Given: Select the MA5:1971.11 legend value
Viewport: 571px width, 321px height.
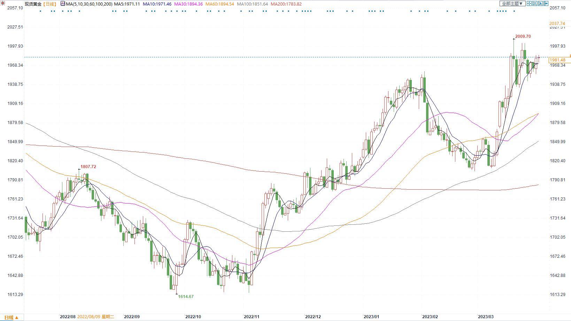Looking at the screenshot, I should click(127, 4).
